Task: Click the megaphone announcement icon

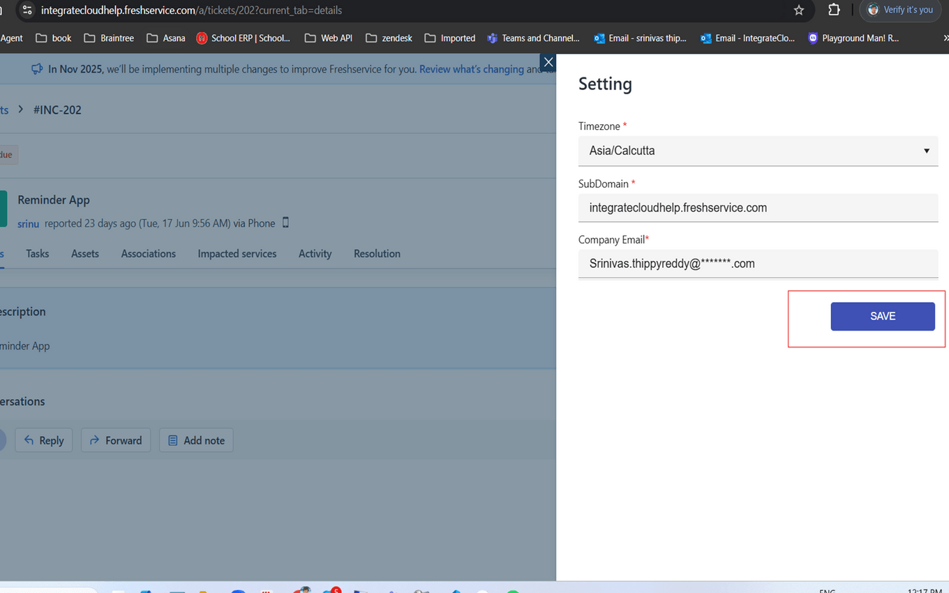Action: [x=37, y=69]
